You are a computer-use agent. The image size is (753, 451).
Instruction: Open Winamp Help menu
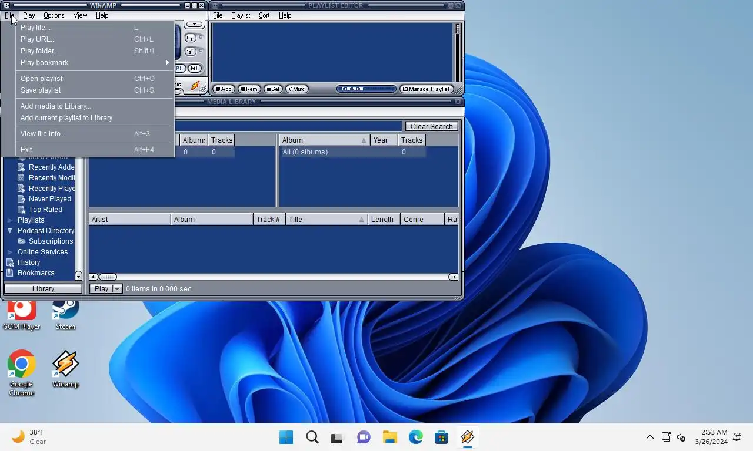102,15
